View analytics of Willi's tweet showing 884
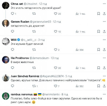This screenshot has width=107, height=106. click(x=79, y=50)
